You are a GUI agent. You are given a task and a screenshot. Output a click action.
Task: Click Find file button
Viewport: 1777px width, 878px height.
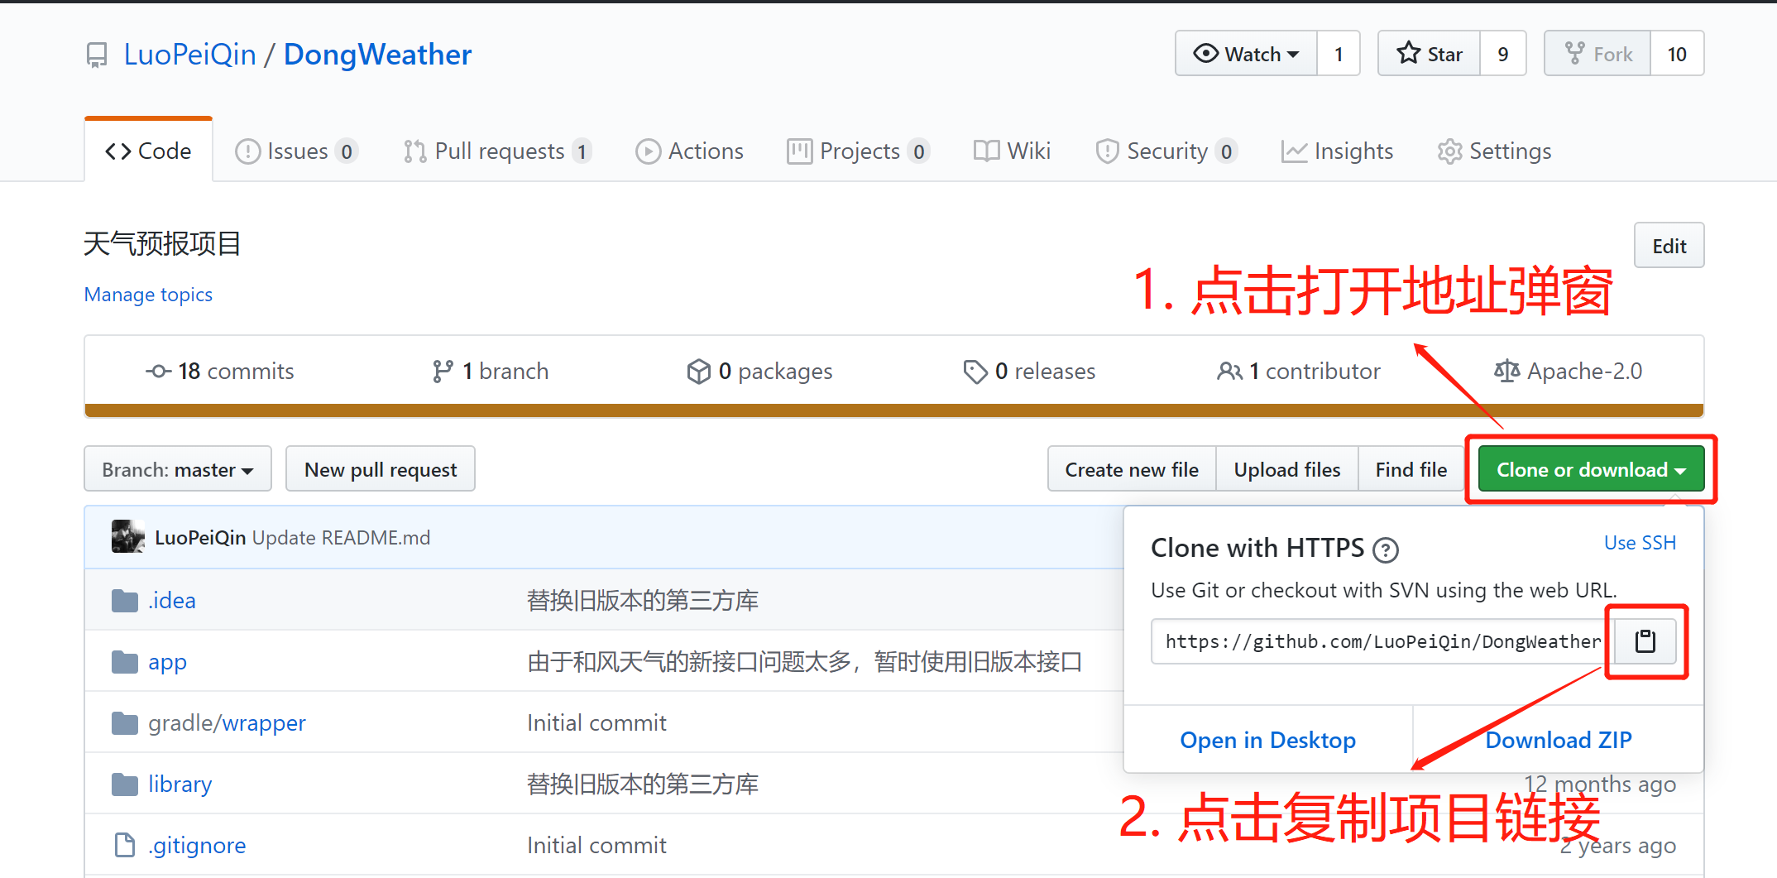coord(1411,469)
